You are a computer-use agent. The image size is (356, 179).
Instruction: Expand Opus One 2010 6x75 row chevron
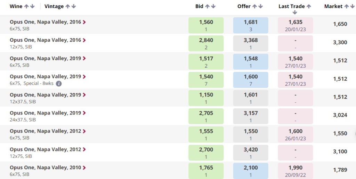84,168
